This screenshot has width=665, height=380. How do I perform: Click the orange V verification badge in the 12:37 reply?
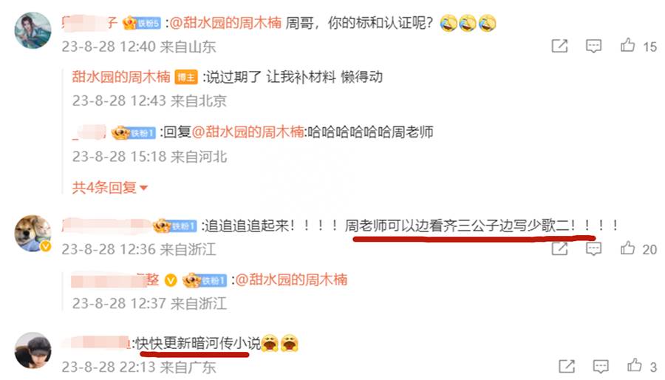[171, 280]
